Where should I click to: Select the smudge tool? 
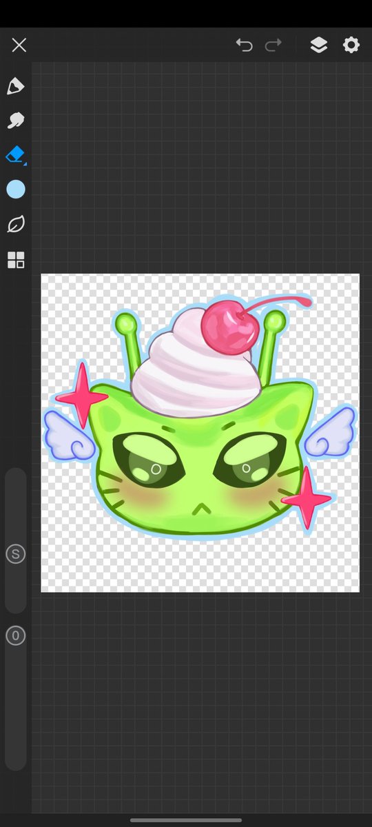click(x=15, y=121)
